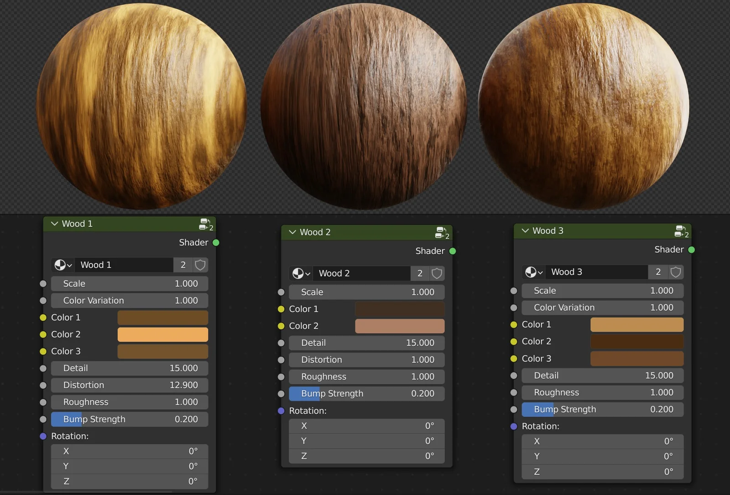Click the green Shader output socket on Wood 1

coord(216,242)
